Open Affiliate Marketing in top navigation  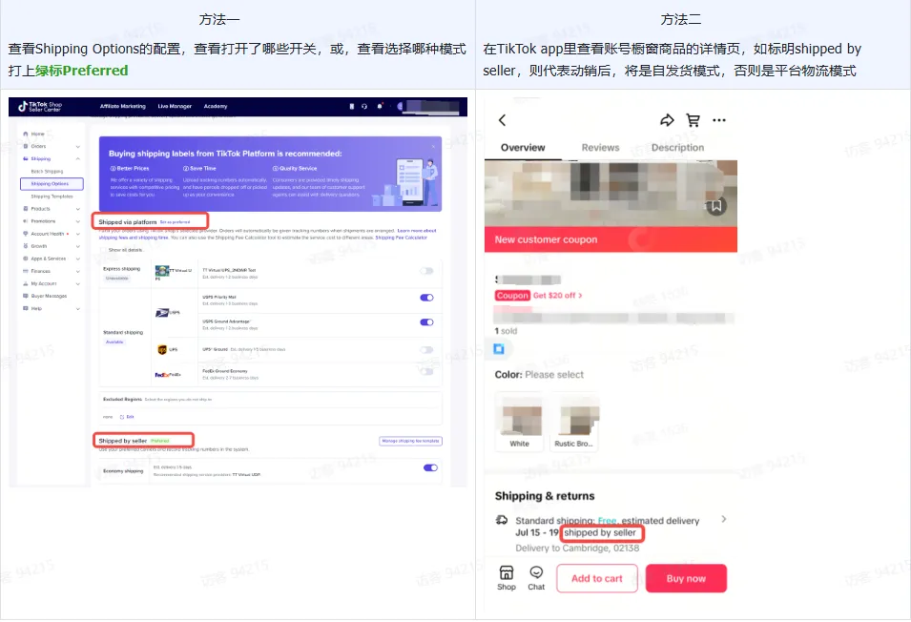(123, 106)
